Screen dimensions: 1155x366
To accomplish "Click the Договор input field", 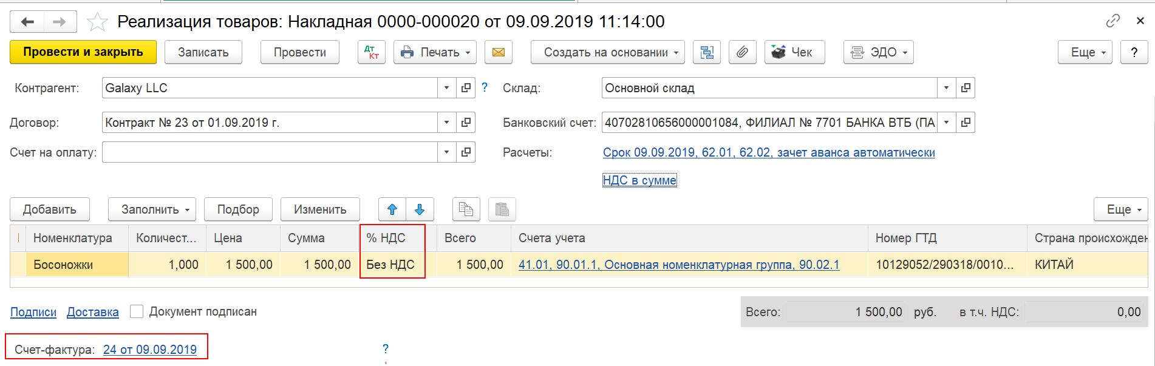I will (x=270, y=123).
